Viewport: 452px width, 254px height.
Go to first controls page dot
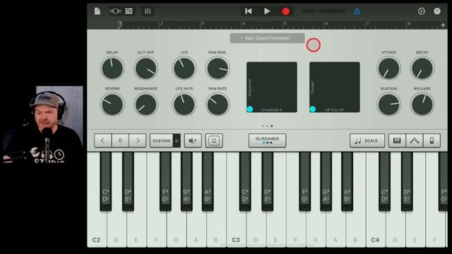(263, 126)
